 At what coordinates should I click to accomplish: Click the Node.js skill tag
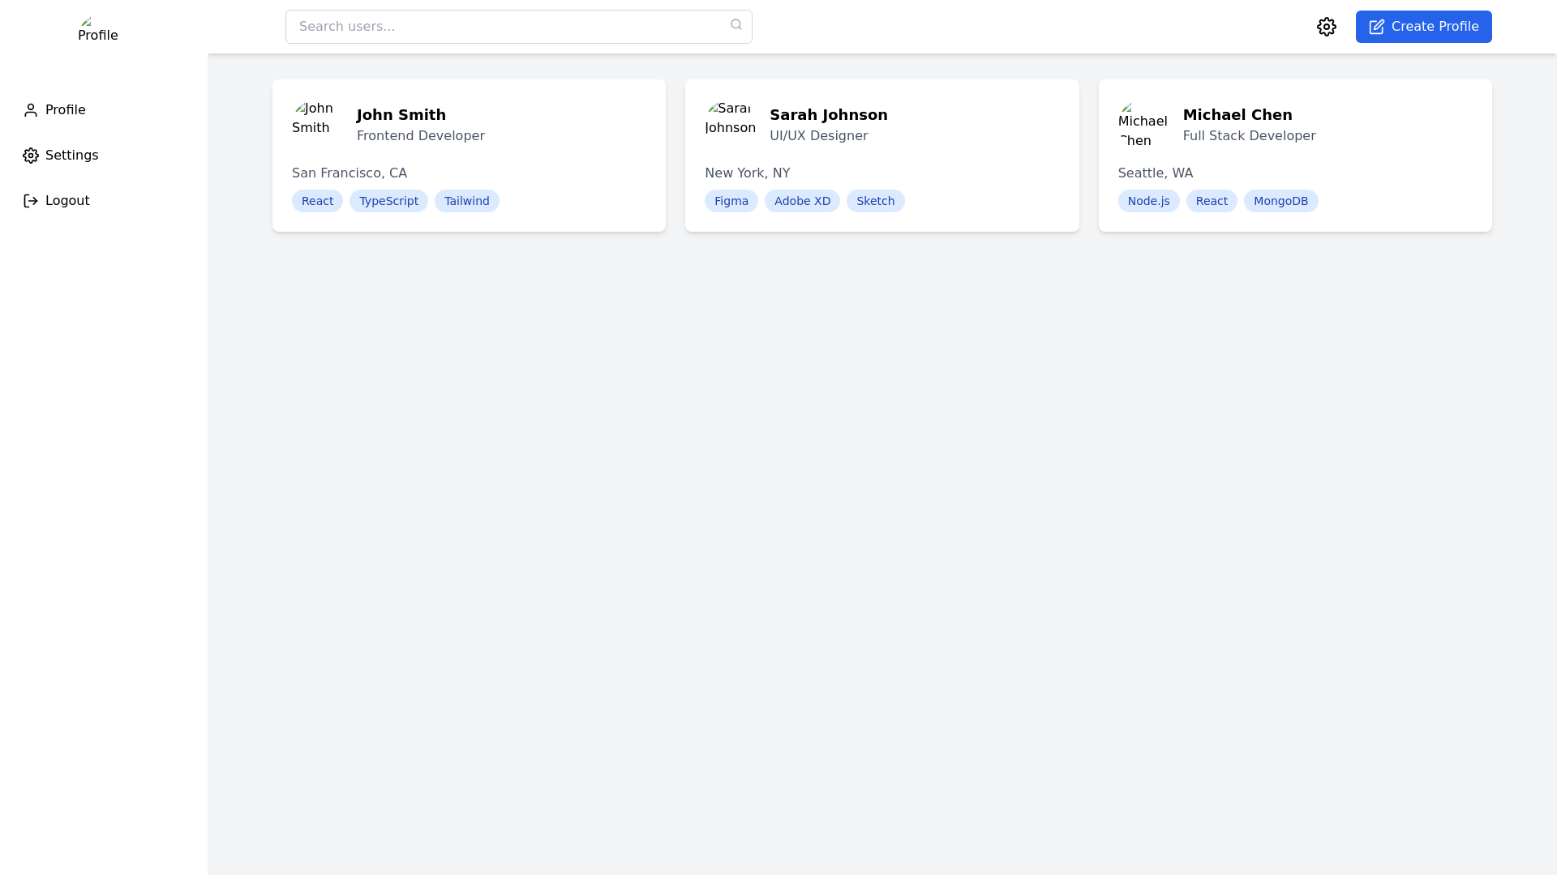[1148, 201]
